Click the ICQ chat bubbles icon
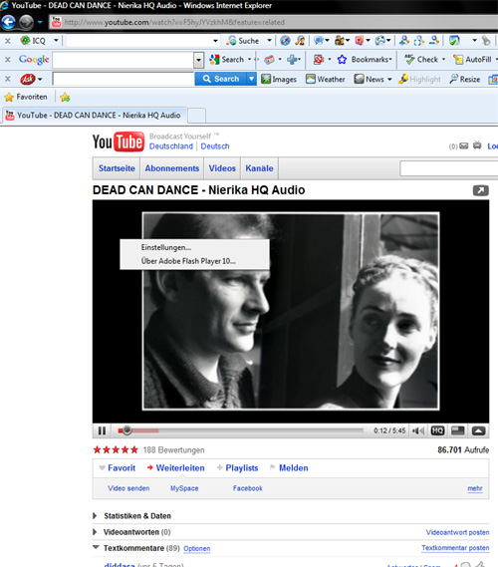 click(x=319, y=41)
